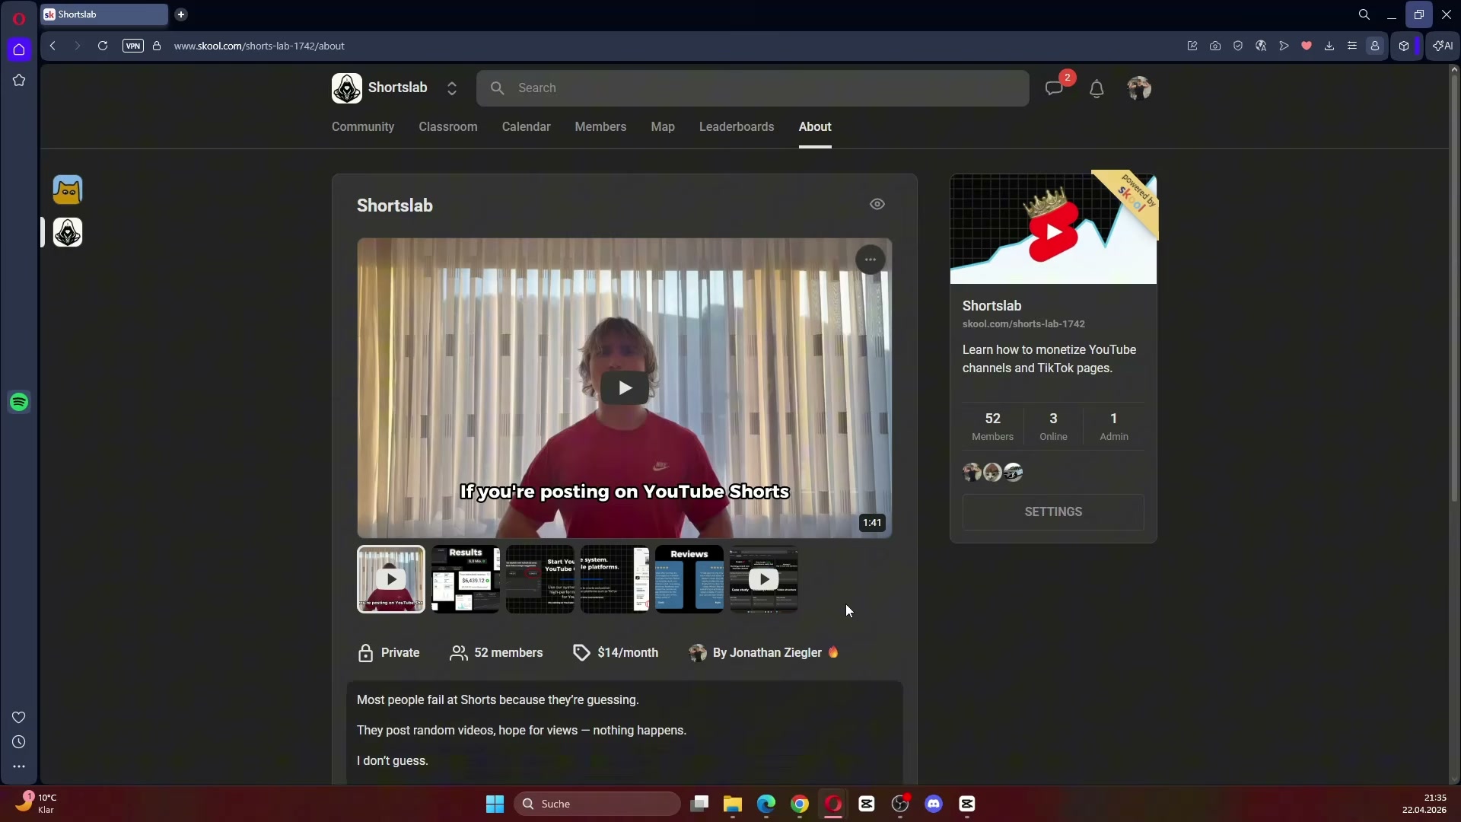Open the Windows Start menu
The height and width of the screenshot is (822, 1461).
tap(495, 804)
